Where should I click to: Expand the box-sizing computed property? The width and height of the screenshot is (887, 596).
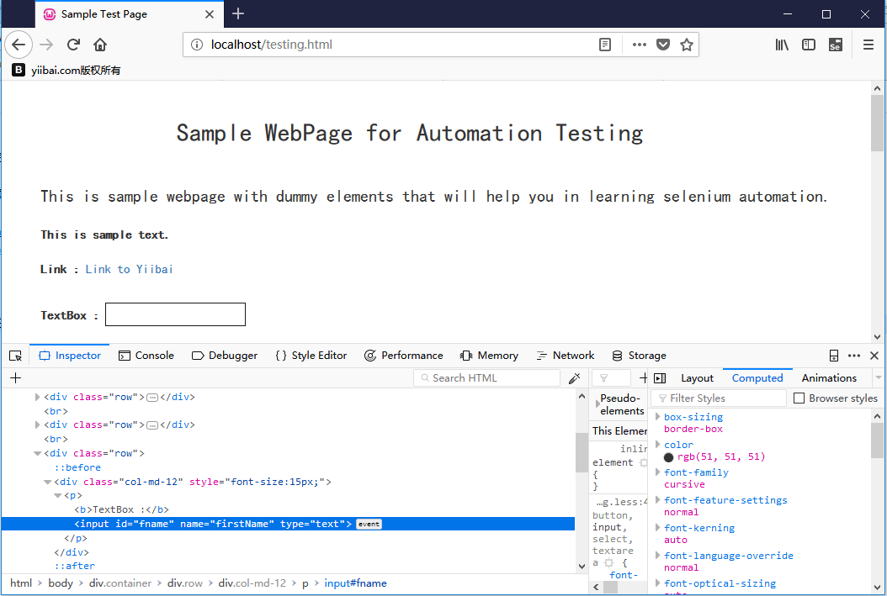click(x=657, y=417)
